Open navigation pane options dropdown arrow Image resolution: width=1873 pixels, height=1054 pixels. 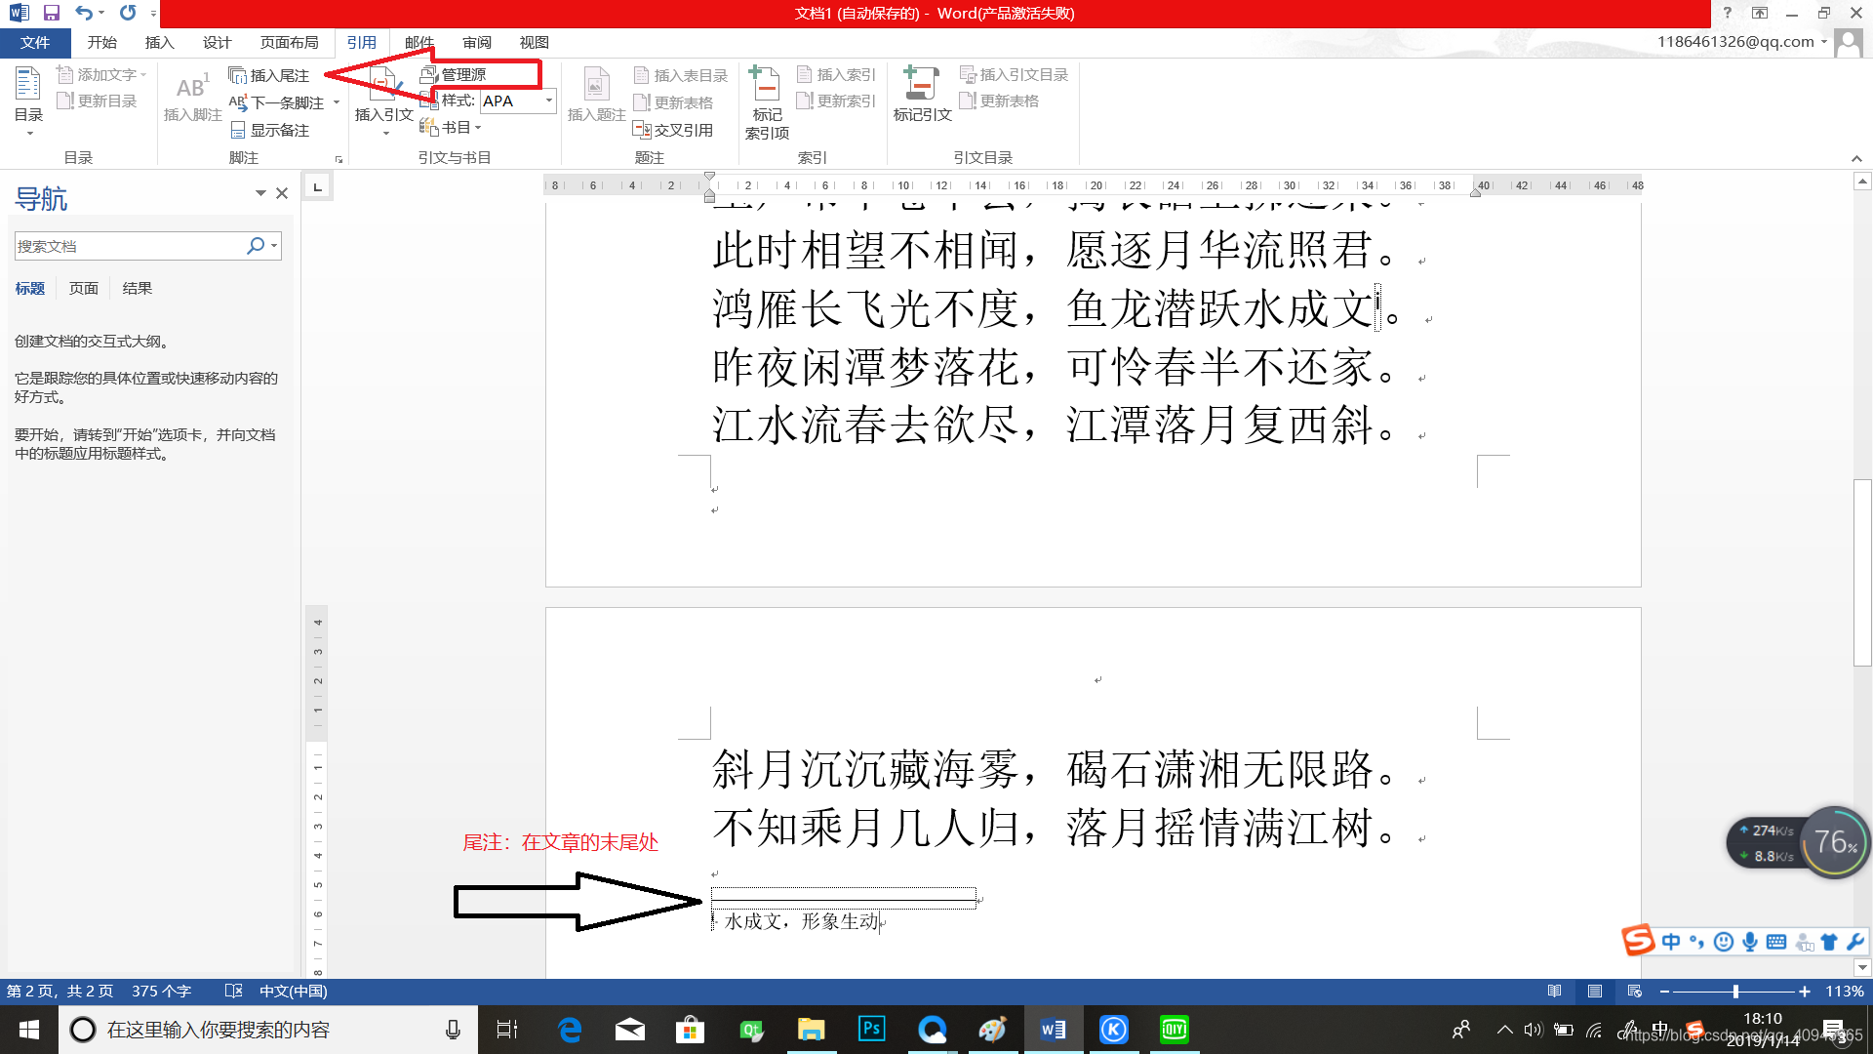tap(260, 193)
